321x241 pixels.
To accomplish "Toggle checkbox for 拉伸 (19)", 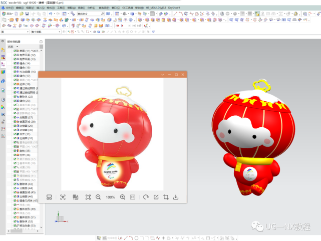I will [x=15, y=84].
